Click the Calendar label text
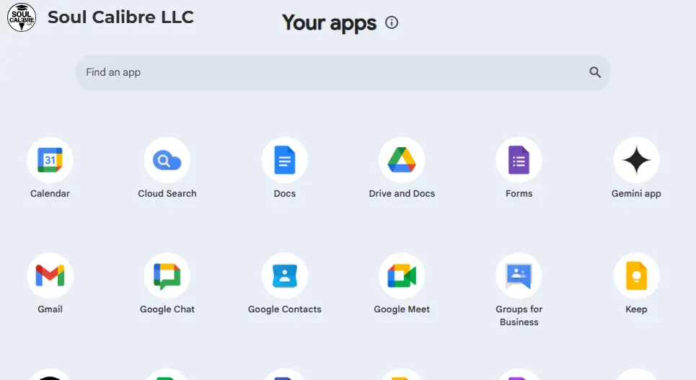The height and width of the screenshot is (380, 696). click(50, 193)
